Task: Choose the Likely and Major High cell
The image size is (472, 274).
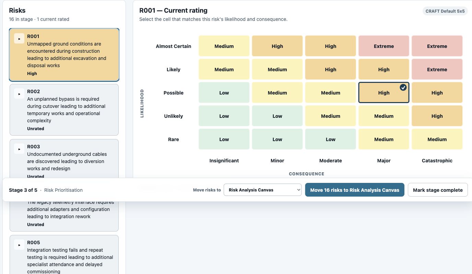Action: click(x=384, y=69)
